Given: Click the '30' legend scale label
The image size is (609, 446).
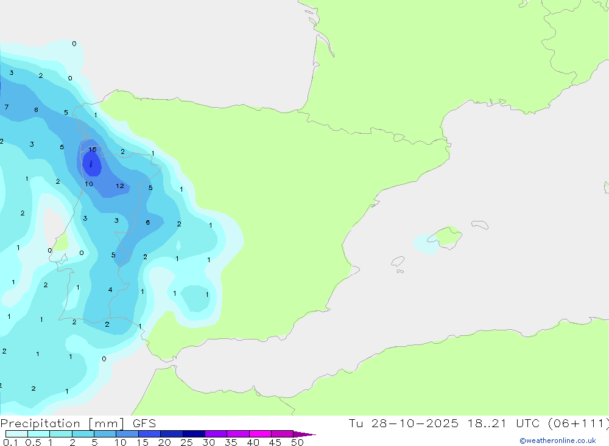Looking at the screenshot, I should pyautogui.click(x=208, y=442).
